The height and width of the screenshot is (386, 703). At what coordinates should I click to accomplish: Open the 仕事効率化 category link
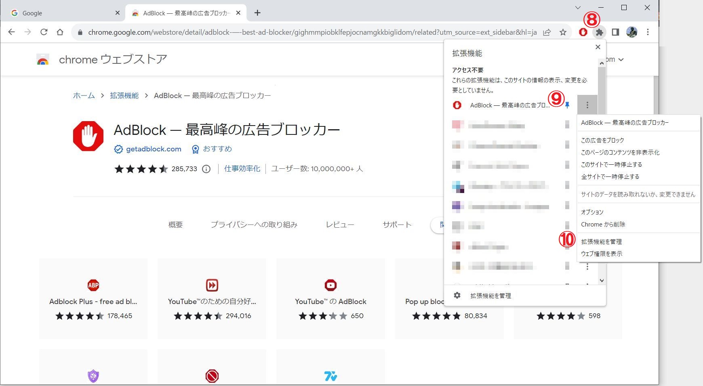tap(242, 168)
